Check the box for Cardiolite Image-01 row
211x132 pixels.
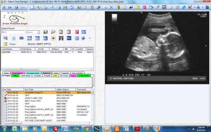coord(3,92)
